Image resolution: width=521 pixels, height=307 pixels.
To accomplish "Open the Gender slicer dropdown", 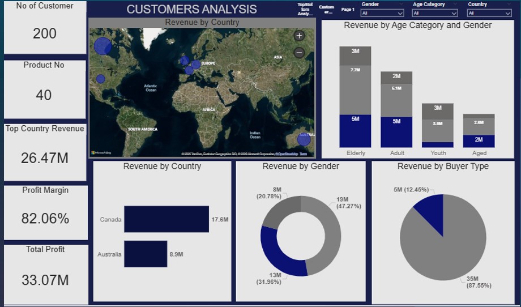I will (x=382, y=13).
